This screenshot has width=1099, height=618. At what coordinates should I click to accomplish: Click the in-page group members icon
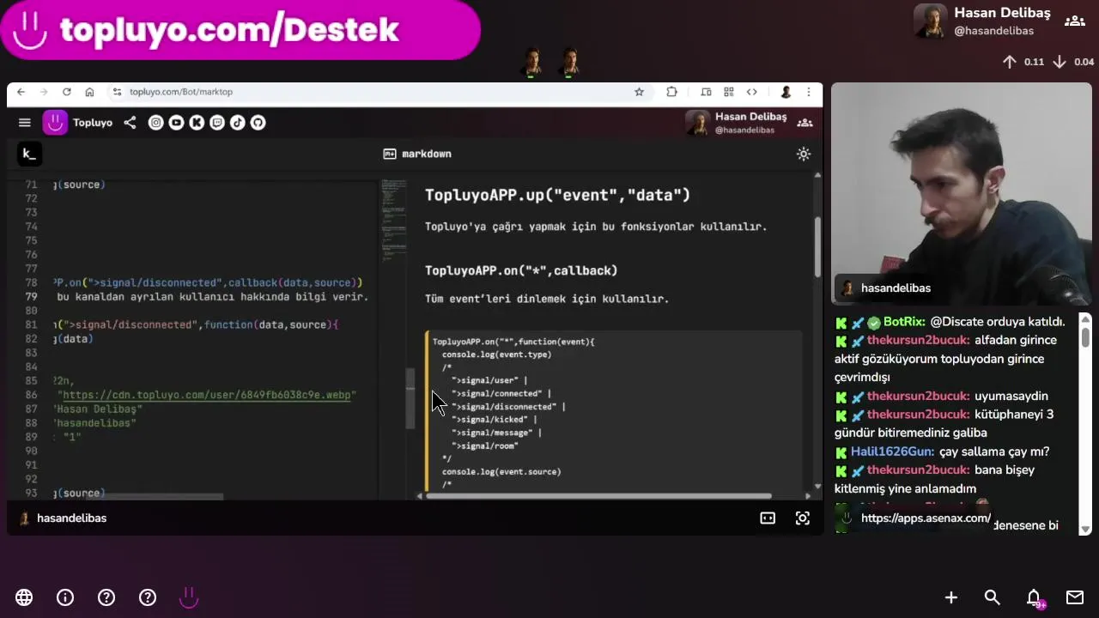pyautogui.click(x=805, y=123)
